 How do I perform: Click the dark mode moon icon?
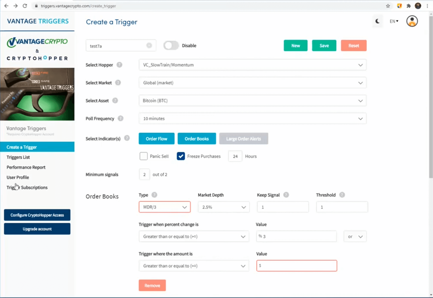tap(377, 21)
